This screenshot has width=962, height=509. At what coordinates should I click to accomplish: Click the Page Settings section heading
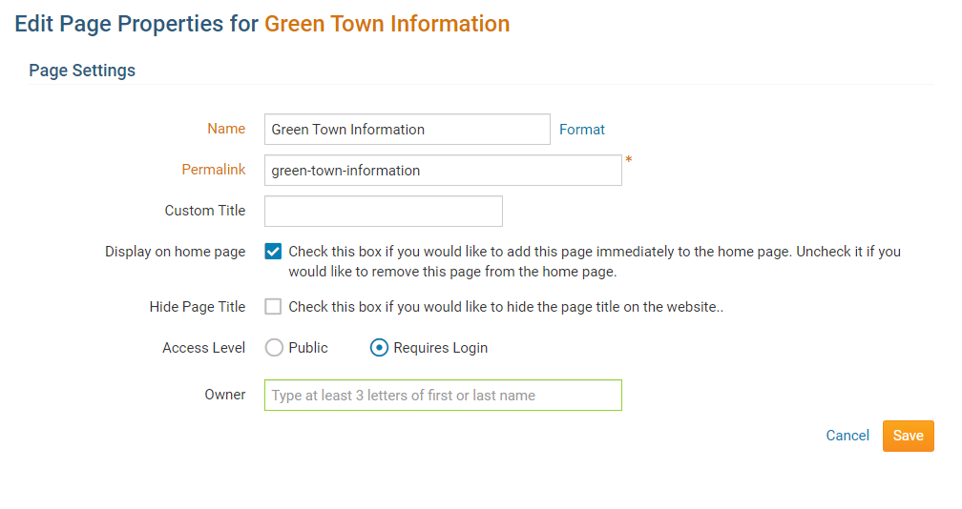[x=82, y=71]
